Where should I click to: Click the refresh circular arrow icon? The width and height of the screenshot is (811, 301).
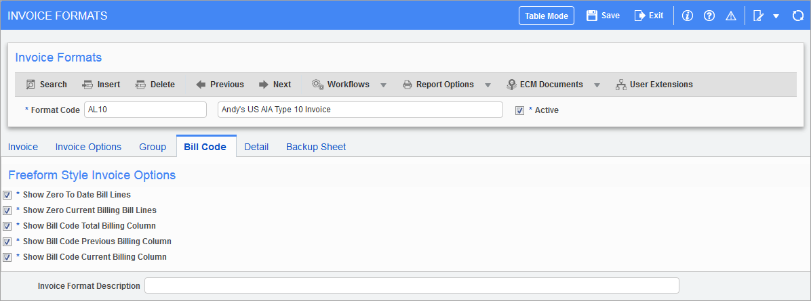[797, 16]
